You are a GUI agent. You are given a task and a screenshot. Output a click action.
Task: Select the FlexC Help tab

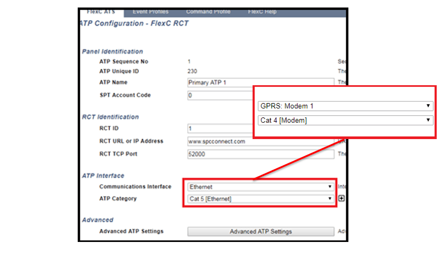pyautogui.click(x=262, y=12)
